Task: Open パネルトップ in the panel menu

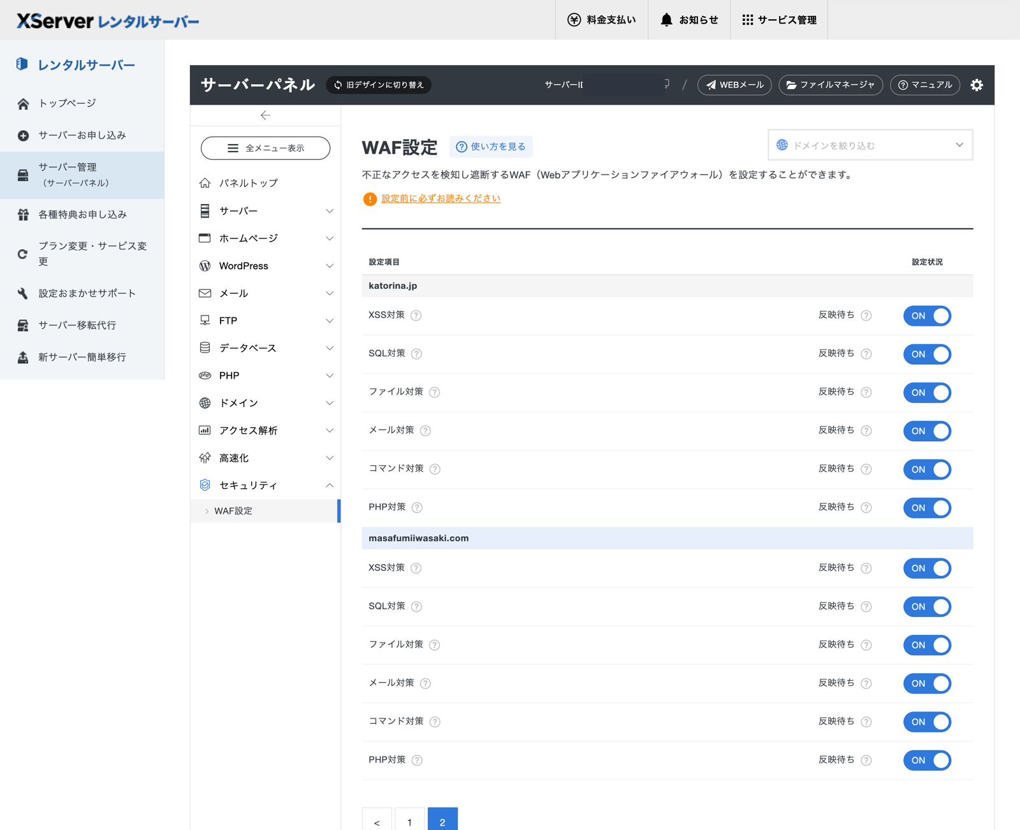Action: (266, 183)
